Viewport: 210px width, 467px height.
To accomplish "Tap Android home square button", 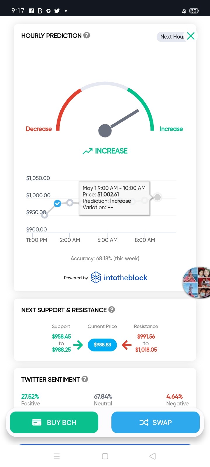I will coord(105,456).
